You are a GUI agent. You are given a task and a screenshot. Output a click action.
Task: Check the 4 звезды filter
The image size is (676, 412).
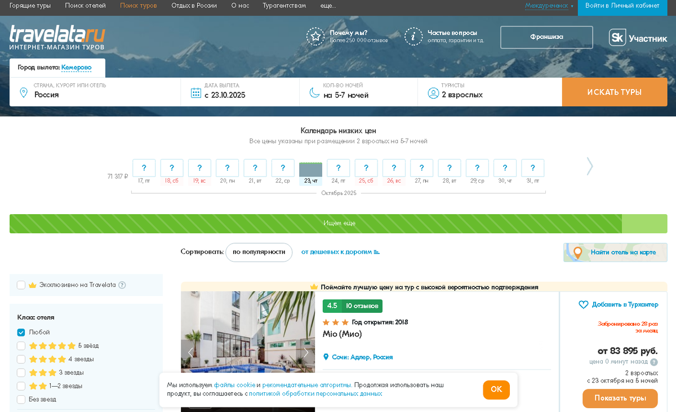click(x=21, y=359)
